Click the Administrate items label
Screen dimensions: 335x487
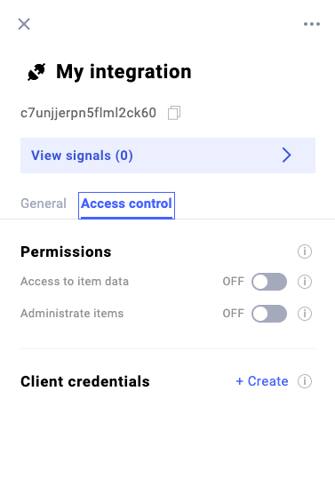click(72, 314)
